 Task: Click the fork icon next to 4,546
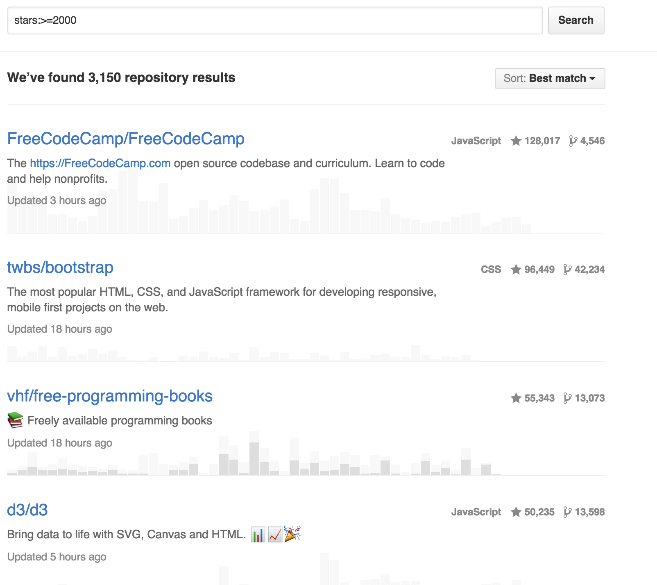[x=573, y=141]
